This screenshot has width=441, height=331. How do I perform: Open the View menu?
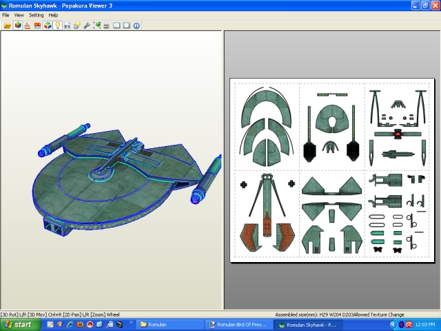(x=19, y=15)
